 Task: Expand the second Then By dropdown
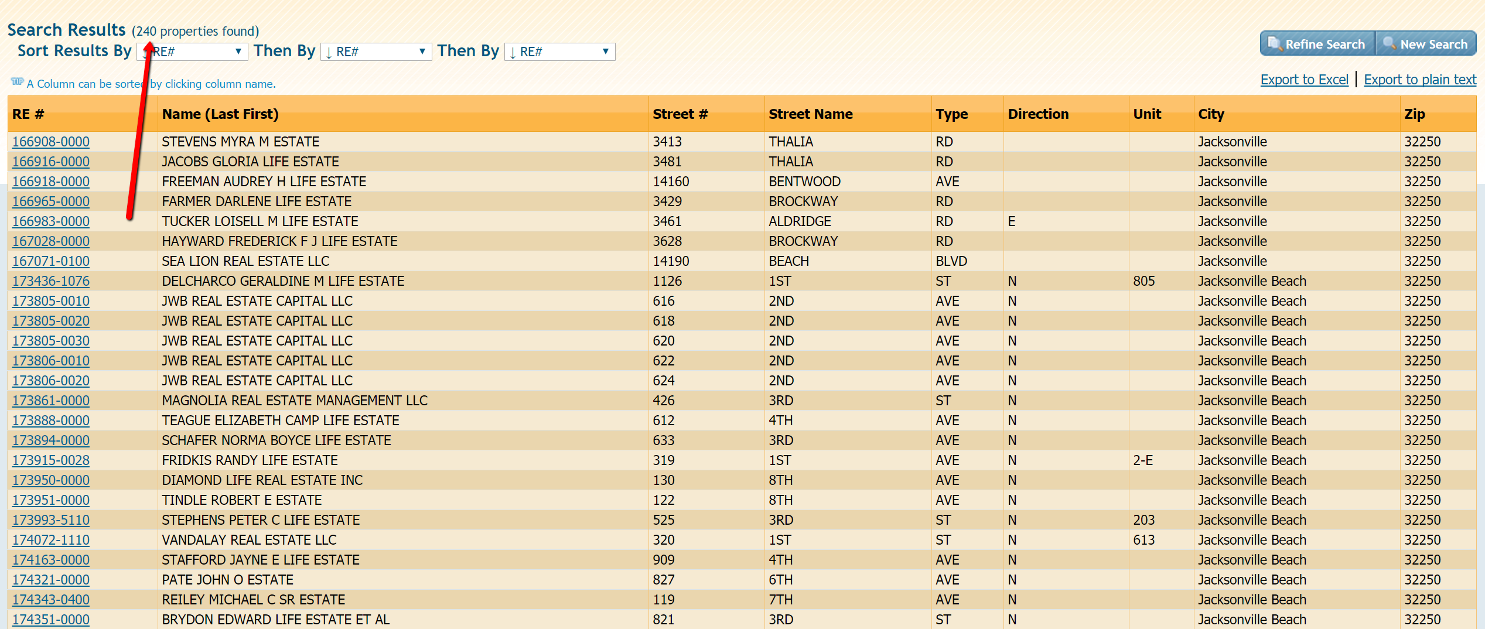[x=559, y=52]
